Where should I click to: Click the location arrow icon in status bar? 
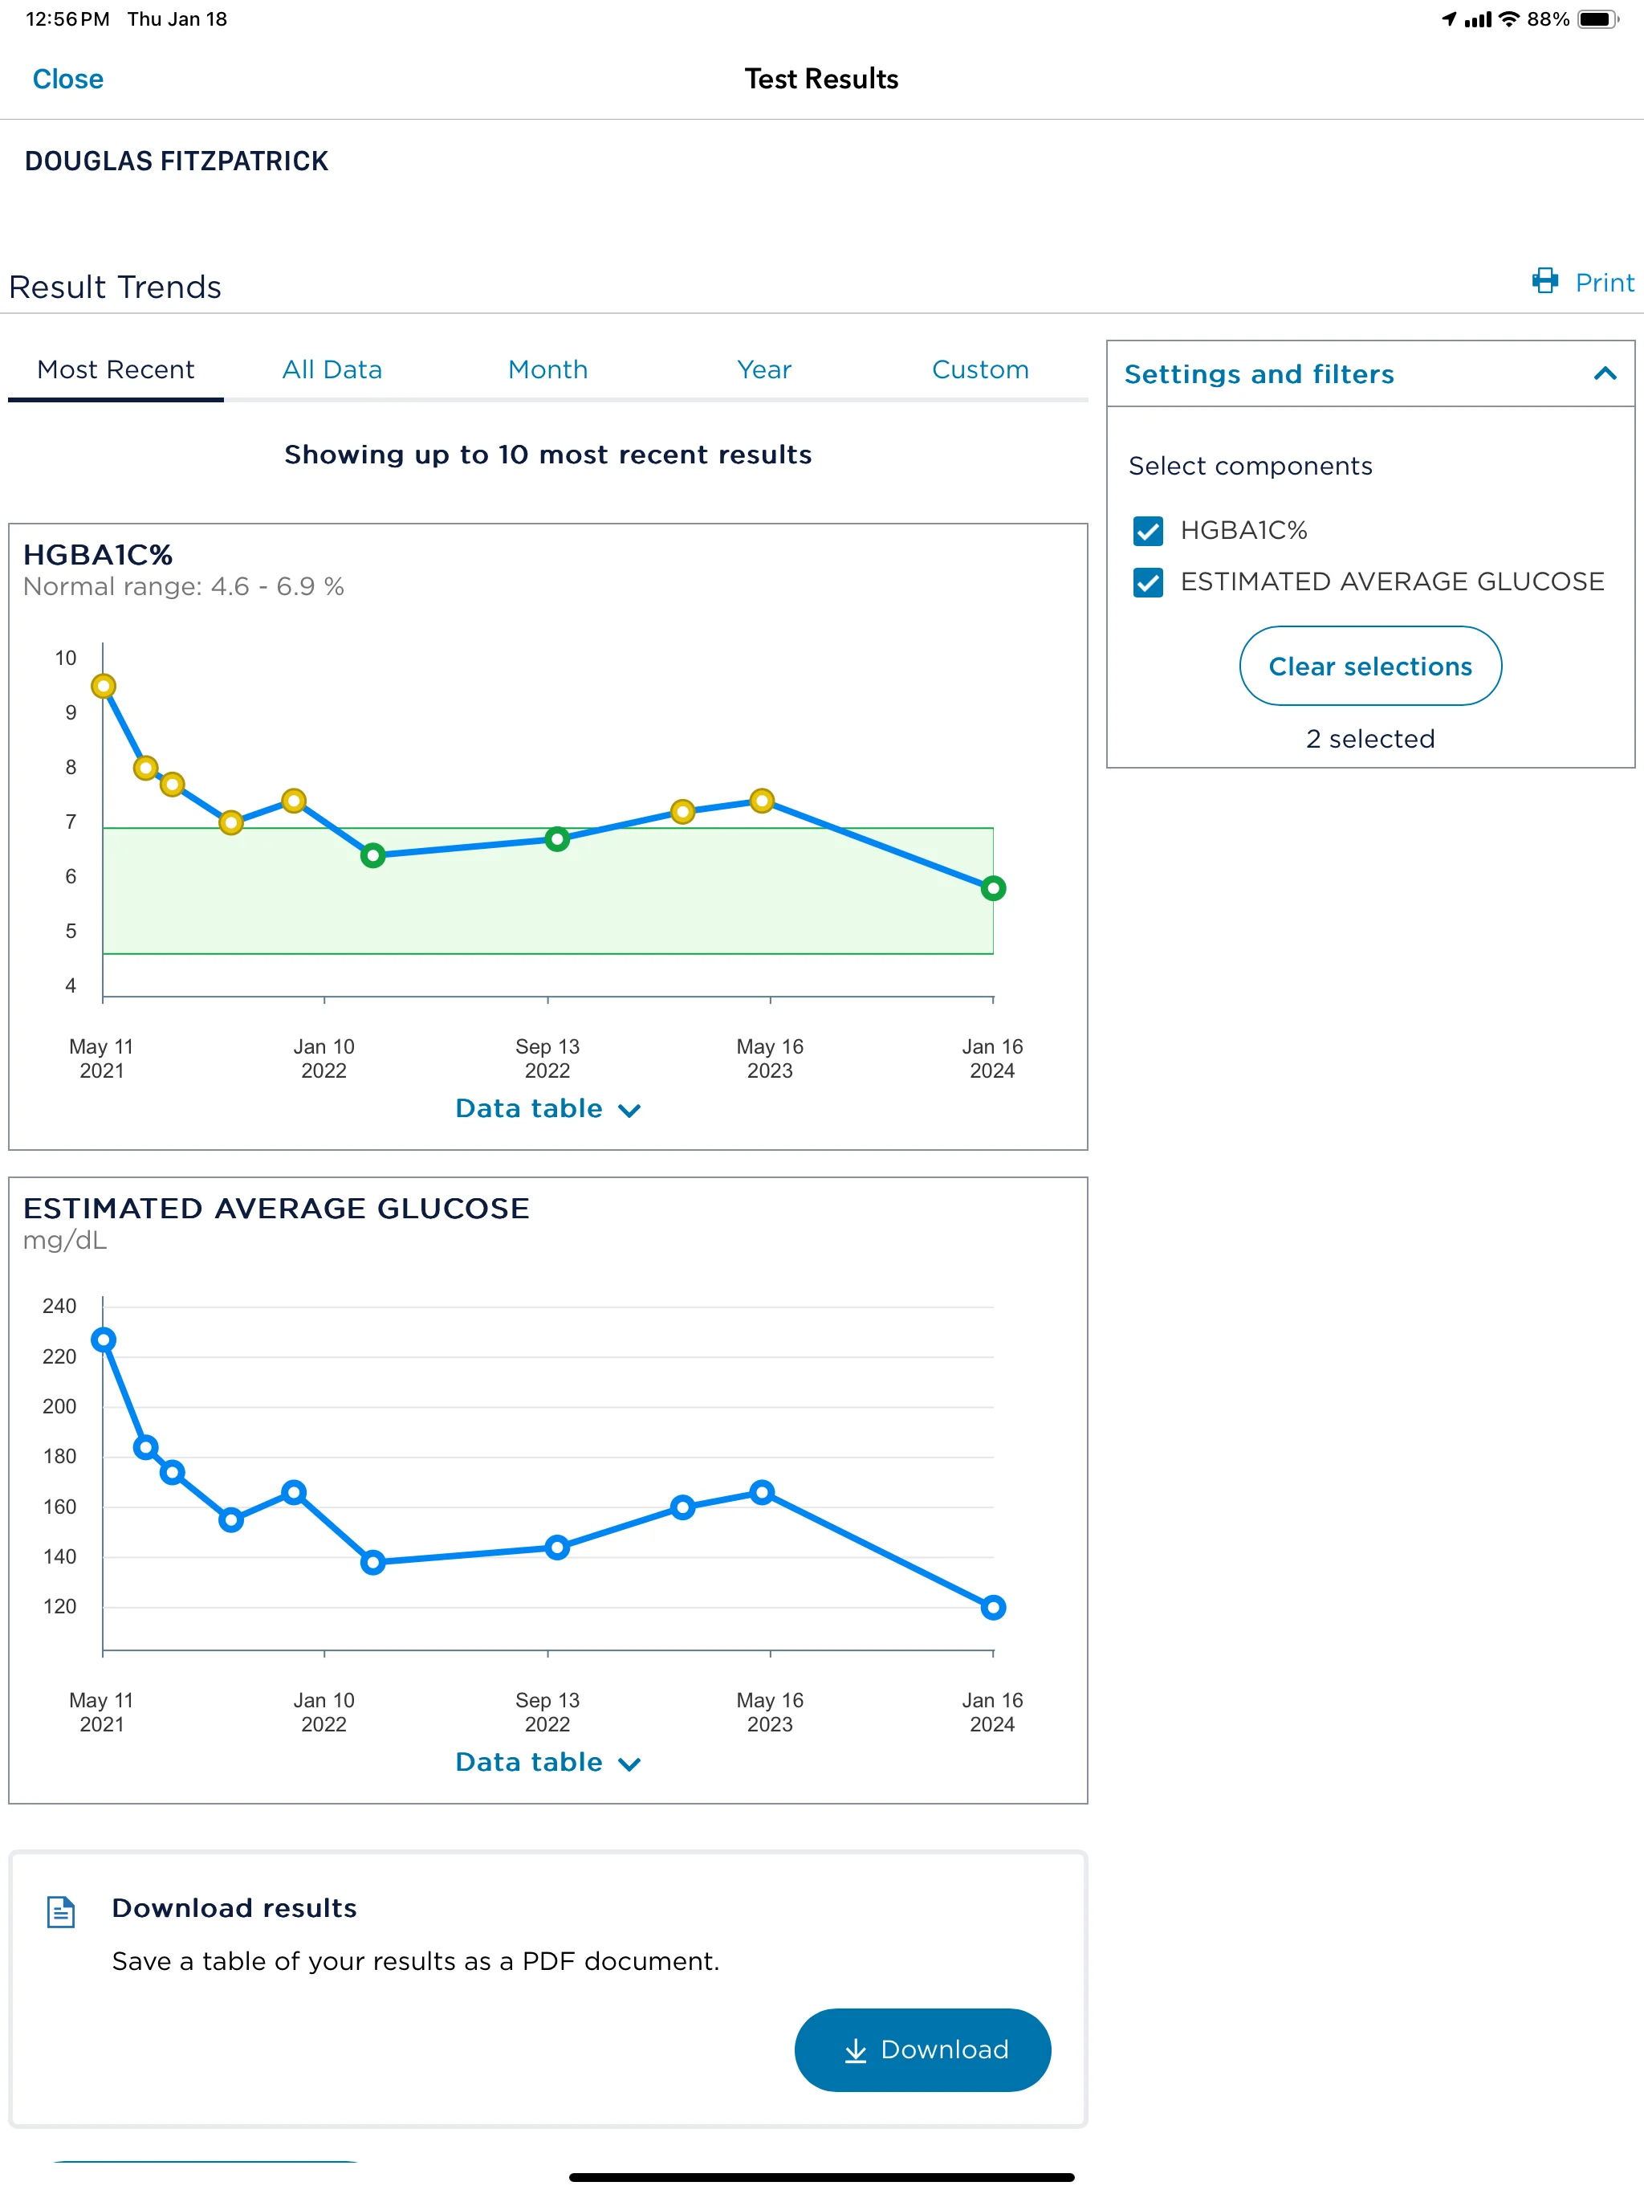pos(1450,18)
